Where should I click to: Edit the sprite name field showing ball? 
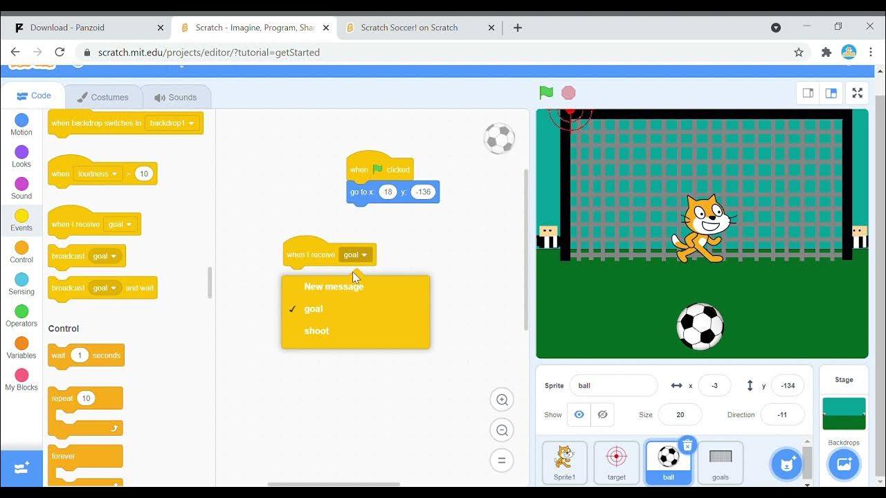pyautogui.click(x=613, y=386)
